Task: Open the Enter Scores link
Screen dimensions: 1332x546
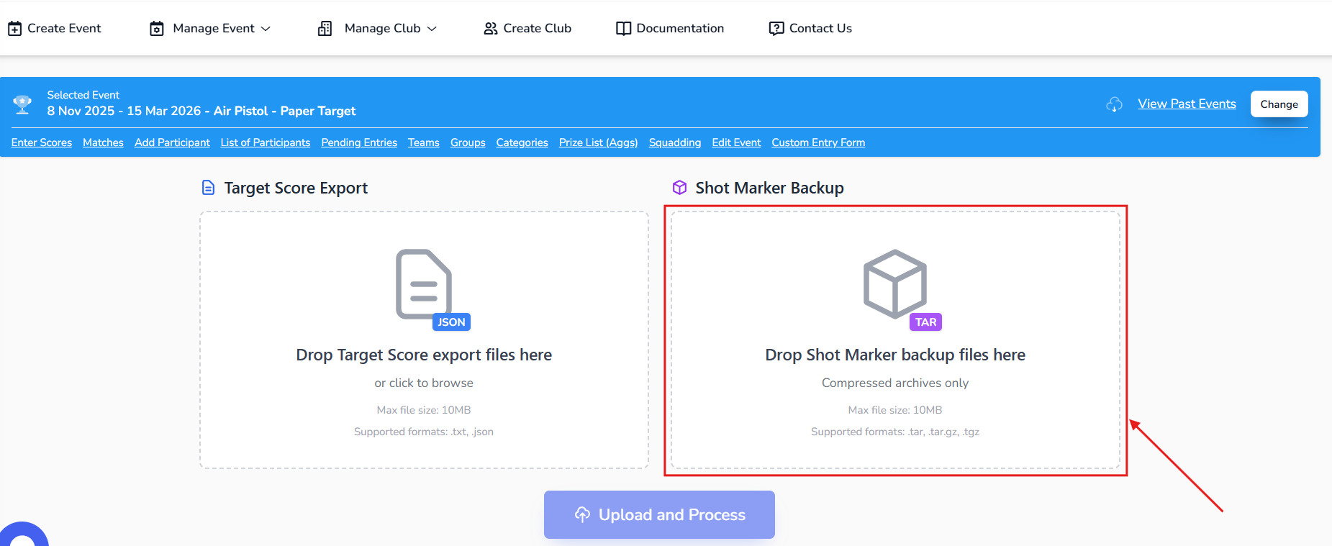Action: (42, 142)
